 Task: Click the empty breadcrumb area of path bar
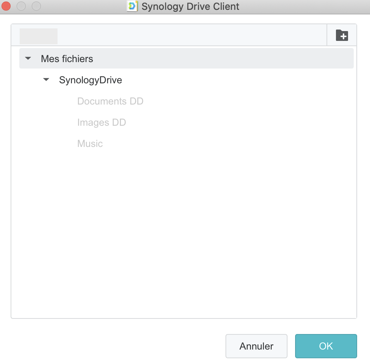click(192, 35)
